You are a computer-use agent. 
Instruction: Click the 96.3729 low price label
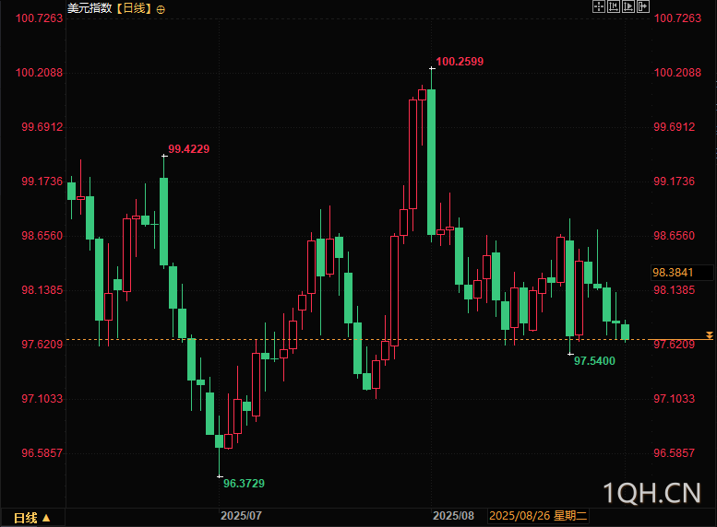(x=244, y=483)
